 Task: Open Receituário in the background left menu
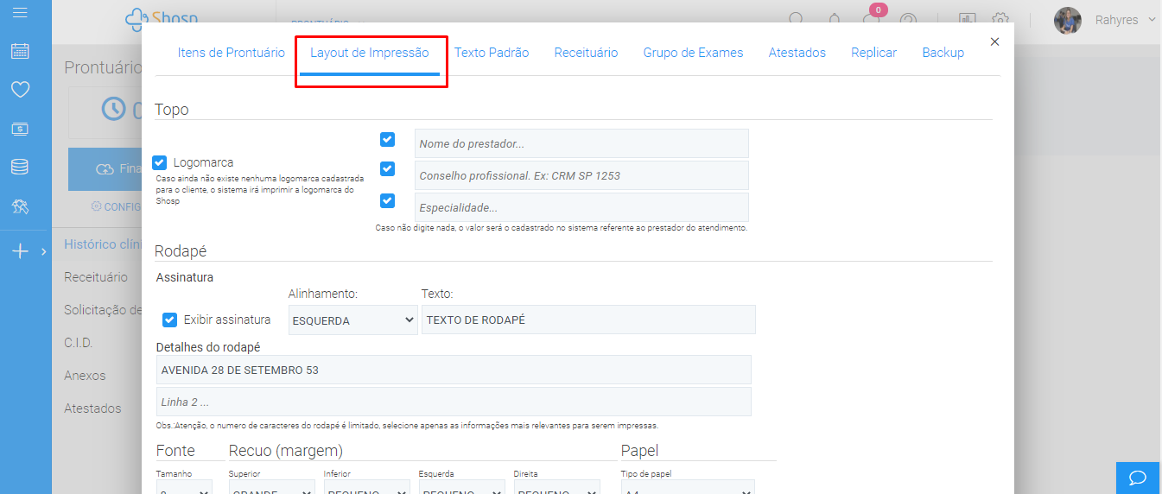96,277
